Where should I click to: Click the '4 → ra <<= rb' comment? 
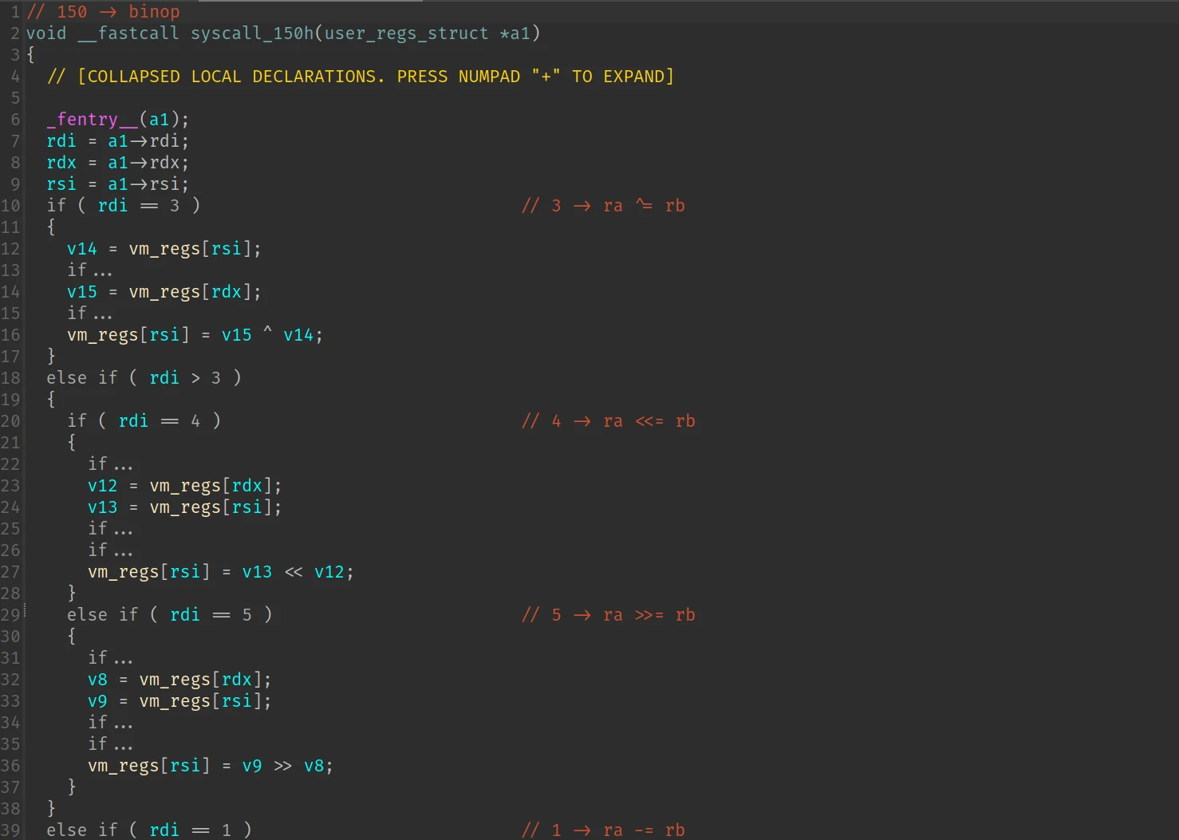[x=608, y=421]
